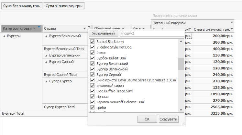
Task: Click the пошук search field
Action: point(151,33)
